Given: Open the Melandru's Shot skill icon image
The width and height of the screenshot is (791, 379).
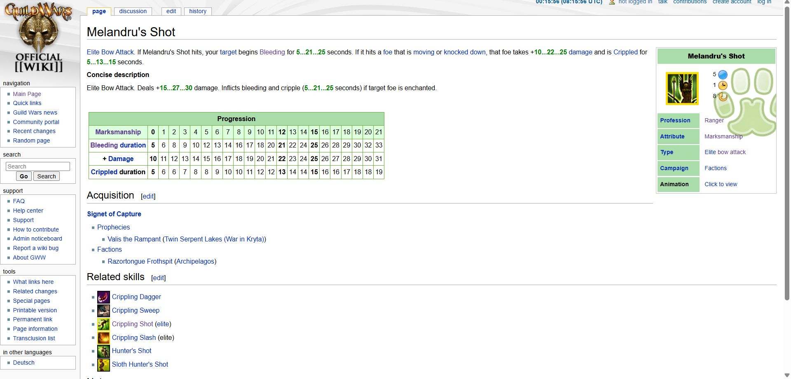Looking at the screenshot, I should tap(682, 89).
